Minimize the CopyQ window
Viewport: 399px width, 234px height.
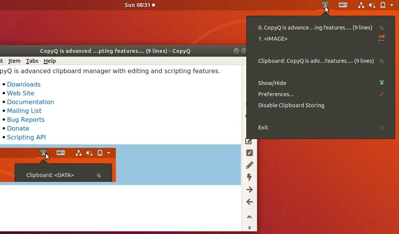[236, 51]
